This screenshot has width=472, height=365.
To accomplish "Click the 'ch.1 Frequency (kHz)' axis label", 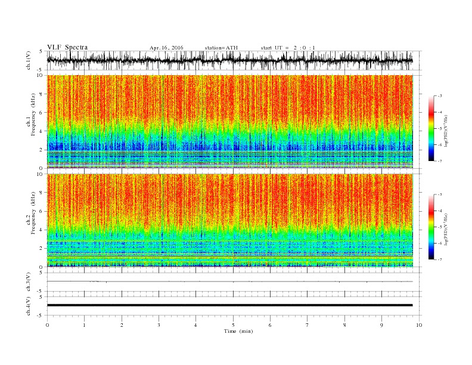I will pyautogui.click(x=31, y=115).
